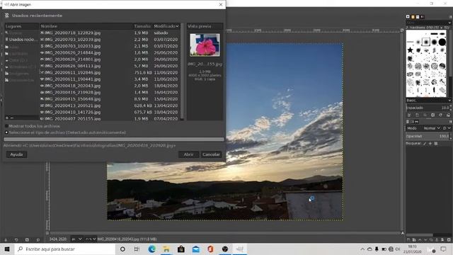
Task: Adjust the Espaciado spacing slider
Action: (428, 108)
